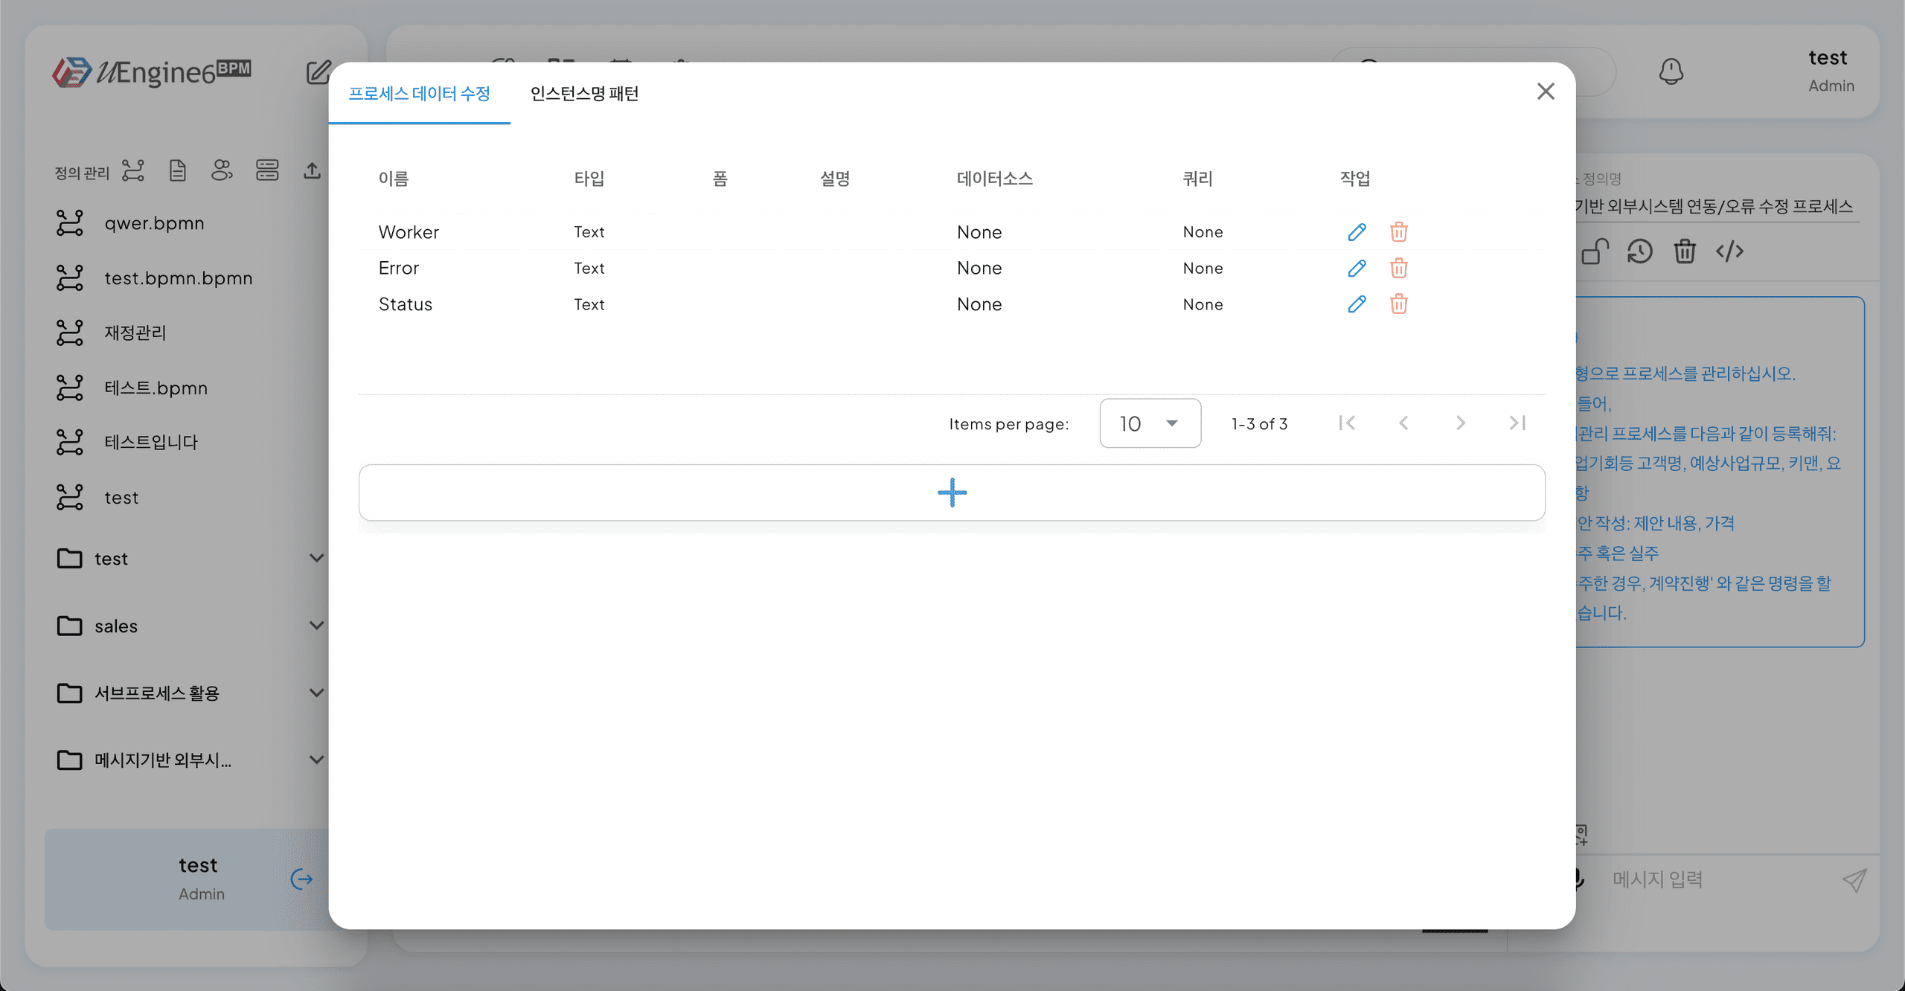Open the notification bell
The image size is (1905, 991).
coord(1671,71)
